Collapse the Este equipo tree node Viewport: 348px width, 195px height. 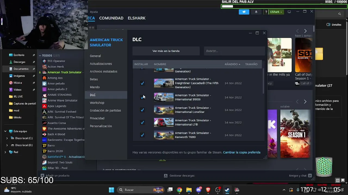tap(5, 131)
